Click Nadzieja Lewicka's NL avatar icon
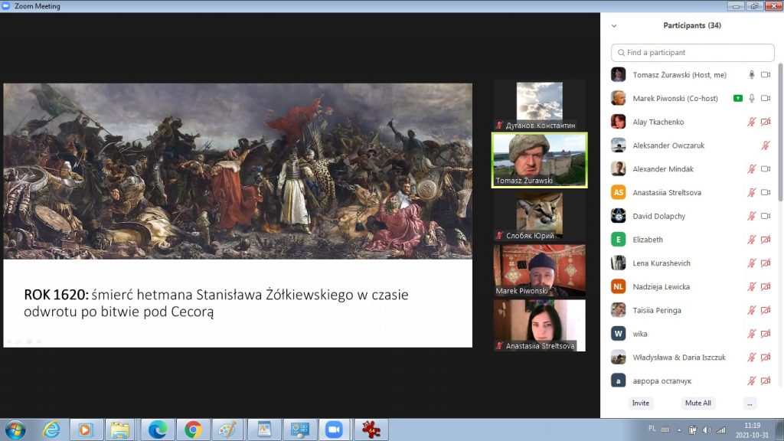The image size is (784, 441). tap(618, 287)
